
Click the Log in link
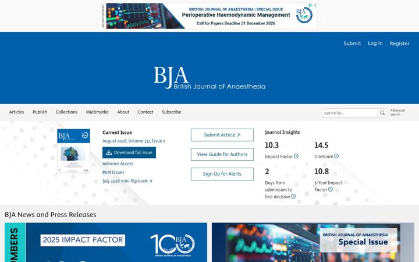[375, 43]
